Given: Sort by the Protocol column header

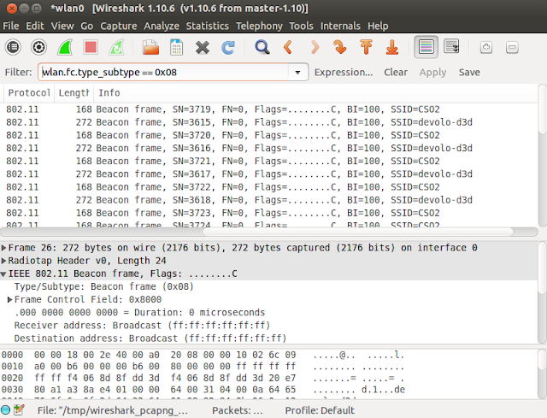Looking at the screenshot, I should click(x=29, y=93).
